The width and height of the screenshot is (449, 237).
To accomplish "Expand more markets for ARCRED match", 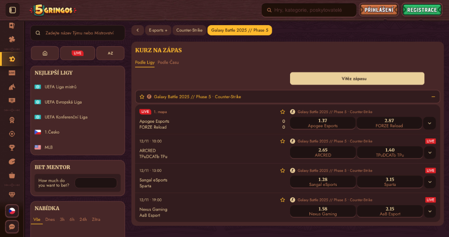I will 430,152.
